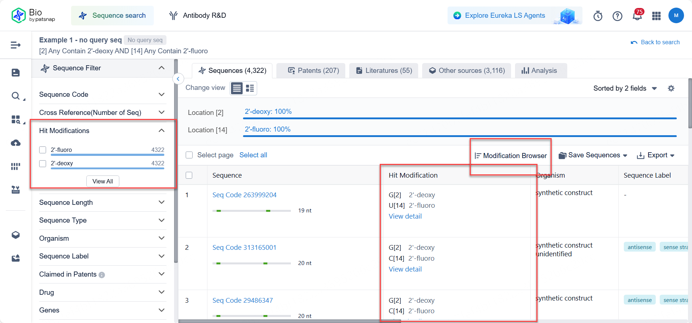Open Seq Code 263999204 link
692x323 pixels.
[x=244, y=195]
